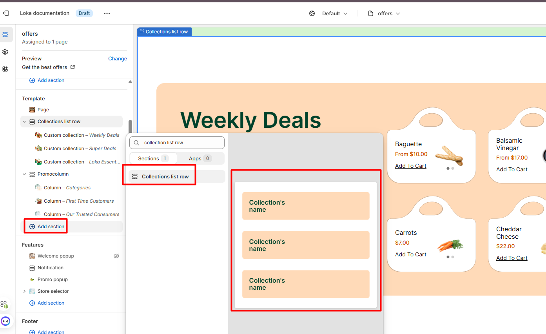
Task: Click the Page section icon
Action: [32, 110]
